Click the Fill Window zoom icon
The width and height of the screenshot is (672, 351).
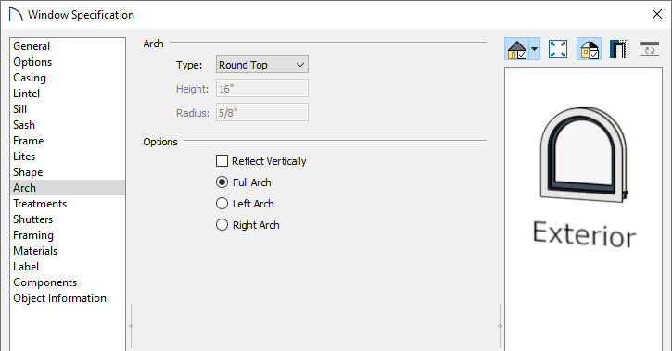pos(558,49)
